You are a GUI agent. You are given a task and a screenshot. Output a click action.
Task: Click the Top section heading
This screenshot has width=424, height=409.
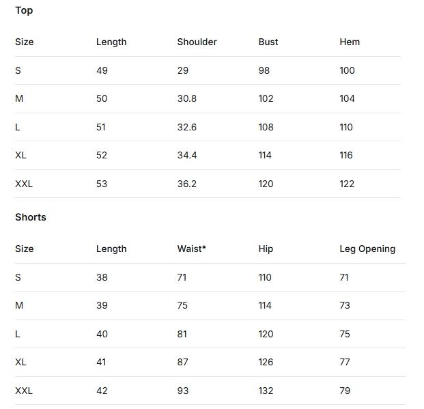tap(24, 10)
